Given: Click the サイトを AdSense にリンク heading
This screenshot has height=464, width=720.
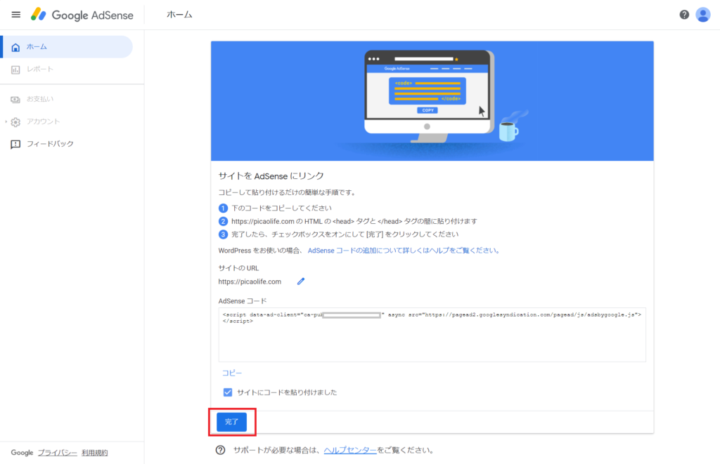Looking at the screenshot, I should [271, 176].
